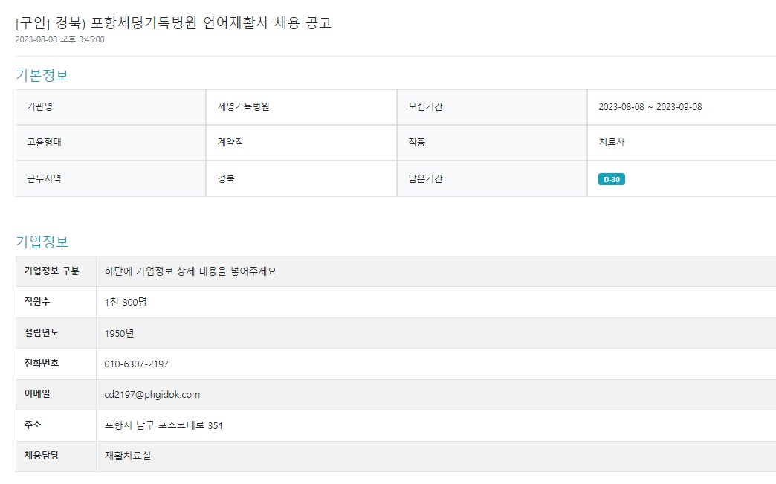
Task: Click the address 포항시 남구 포스코대로 351
Action: [164, 425]
